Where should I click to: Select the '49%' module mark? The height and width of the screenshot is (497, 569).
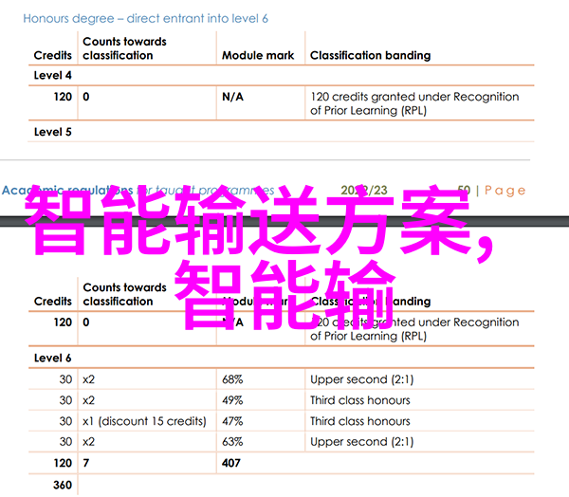pyautogui.click(x=232, y=400)
